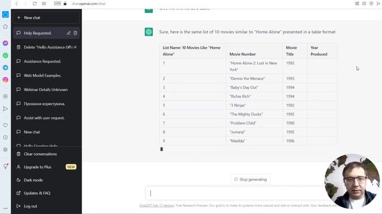Click Log out

coord(47,206)
